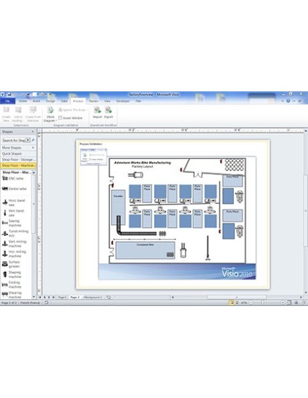Click the stencil list scroll up arrow

pos(33,172)
